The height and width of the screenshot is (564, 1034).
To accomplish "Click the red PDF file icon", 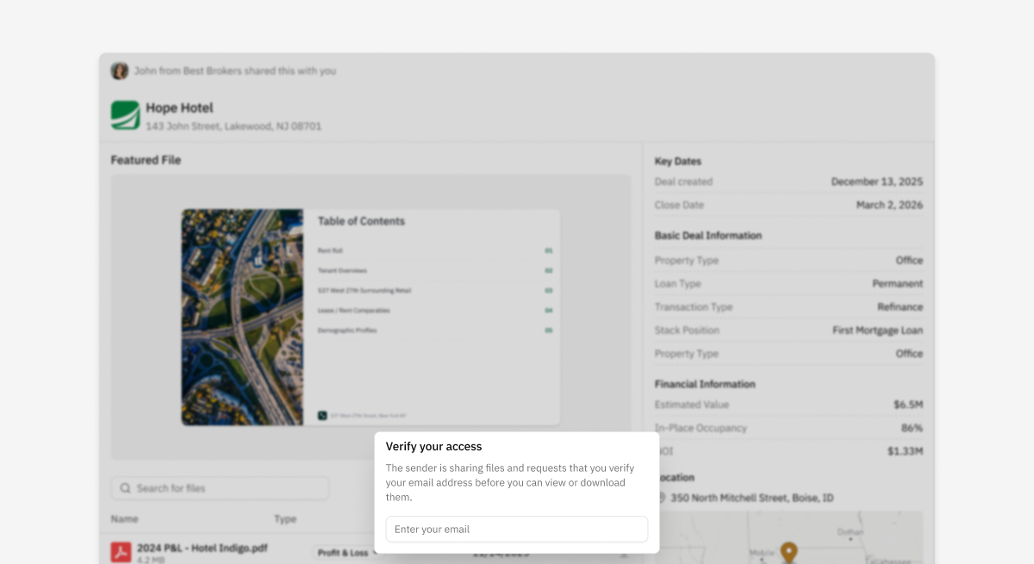I will (121, 552).
